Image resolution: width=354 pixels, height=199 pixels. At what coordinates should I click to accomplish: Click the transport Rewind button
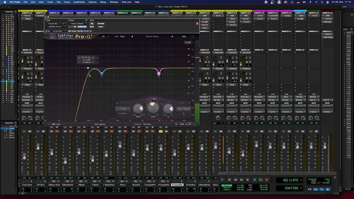235,180
